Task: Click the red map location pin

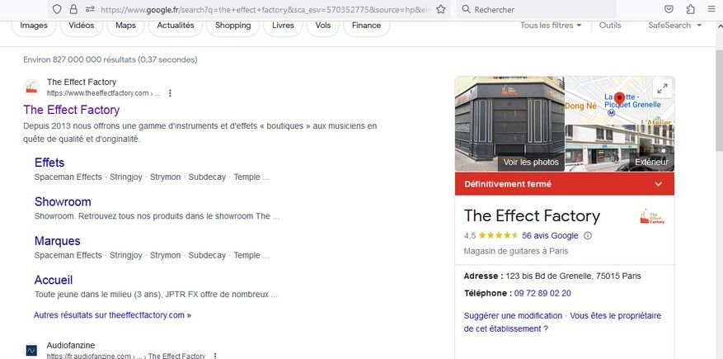Action: [619, 99]
